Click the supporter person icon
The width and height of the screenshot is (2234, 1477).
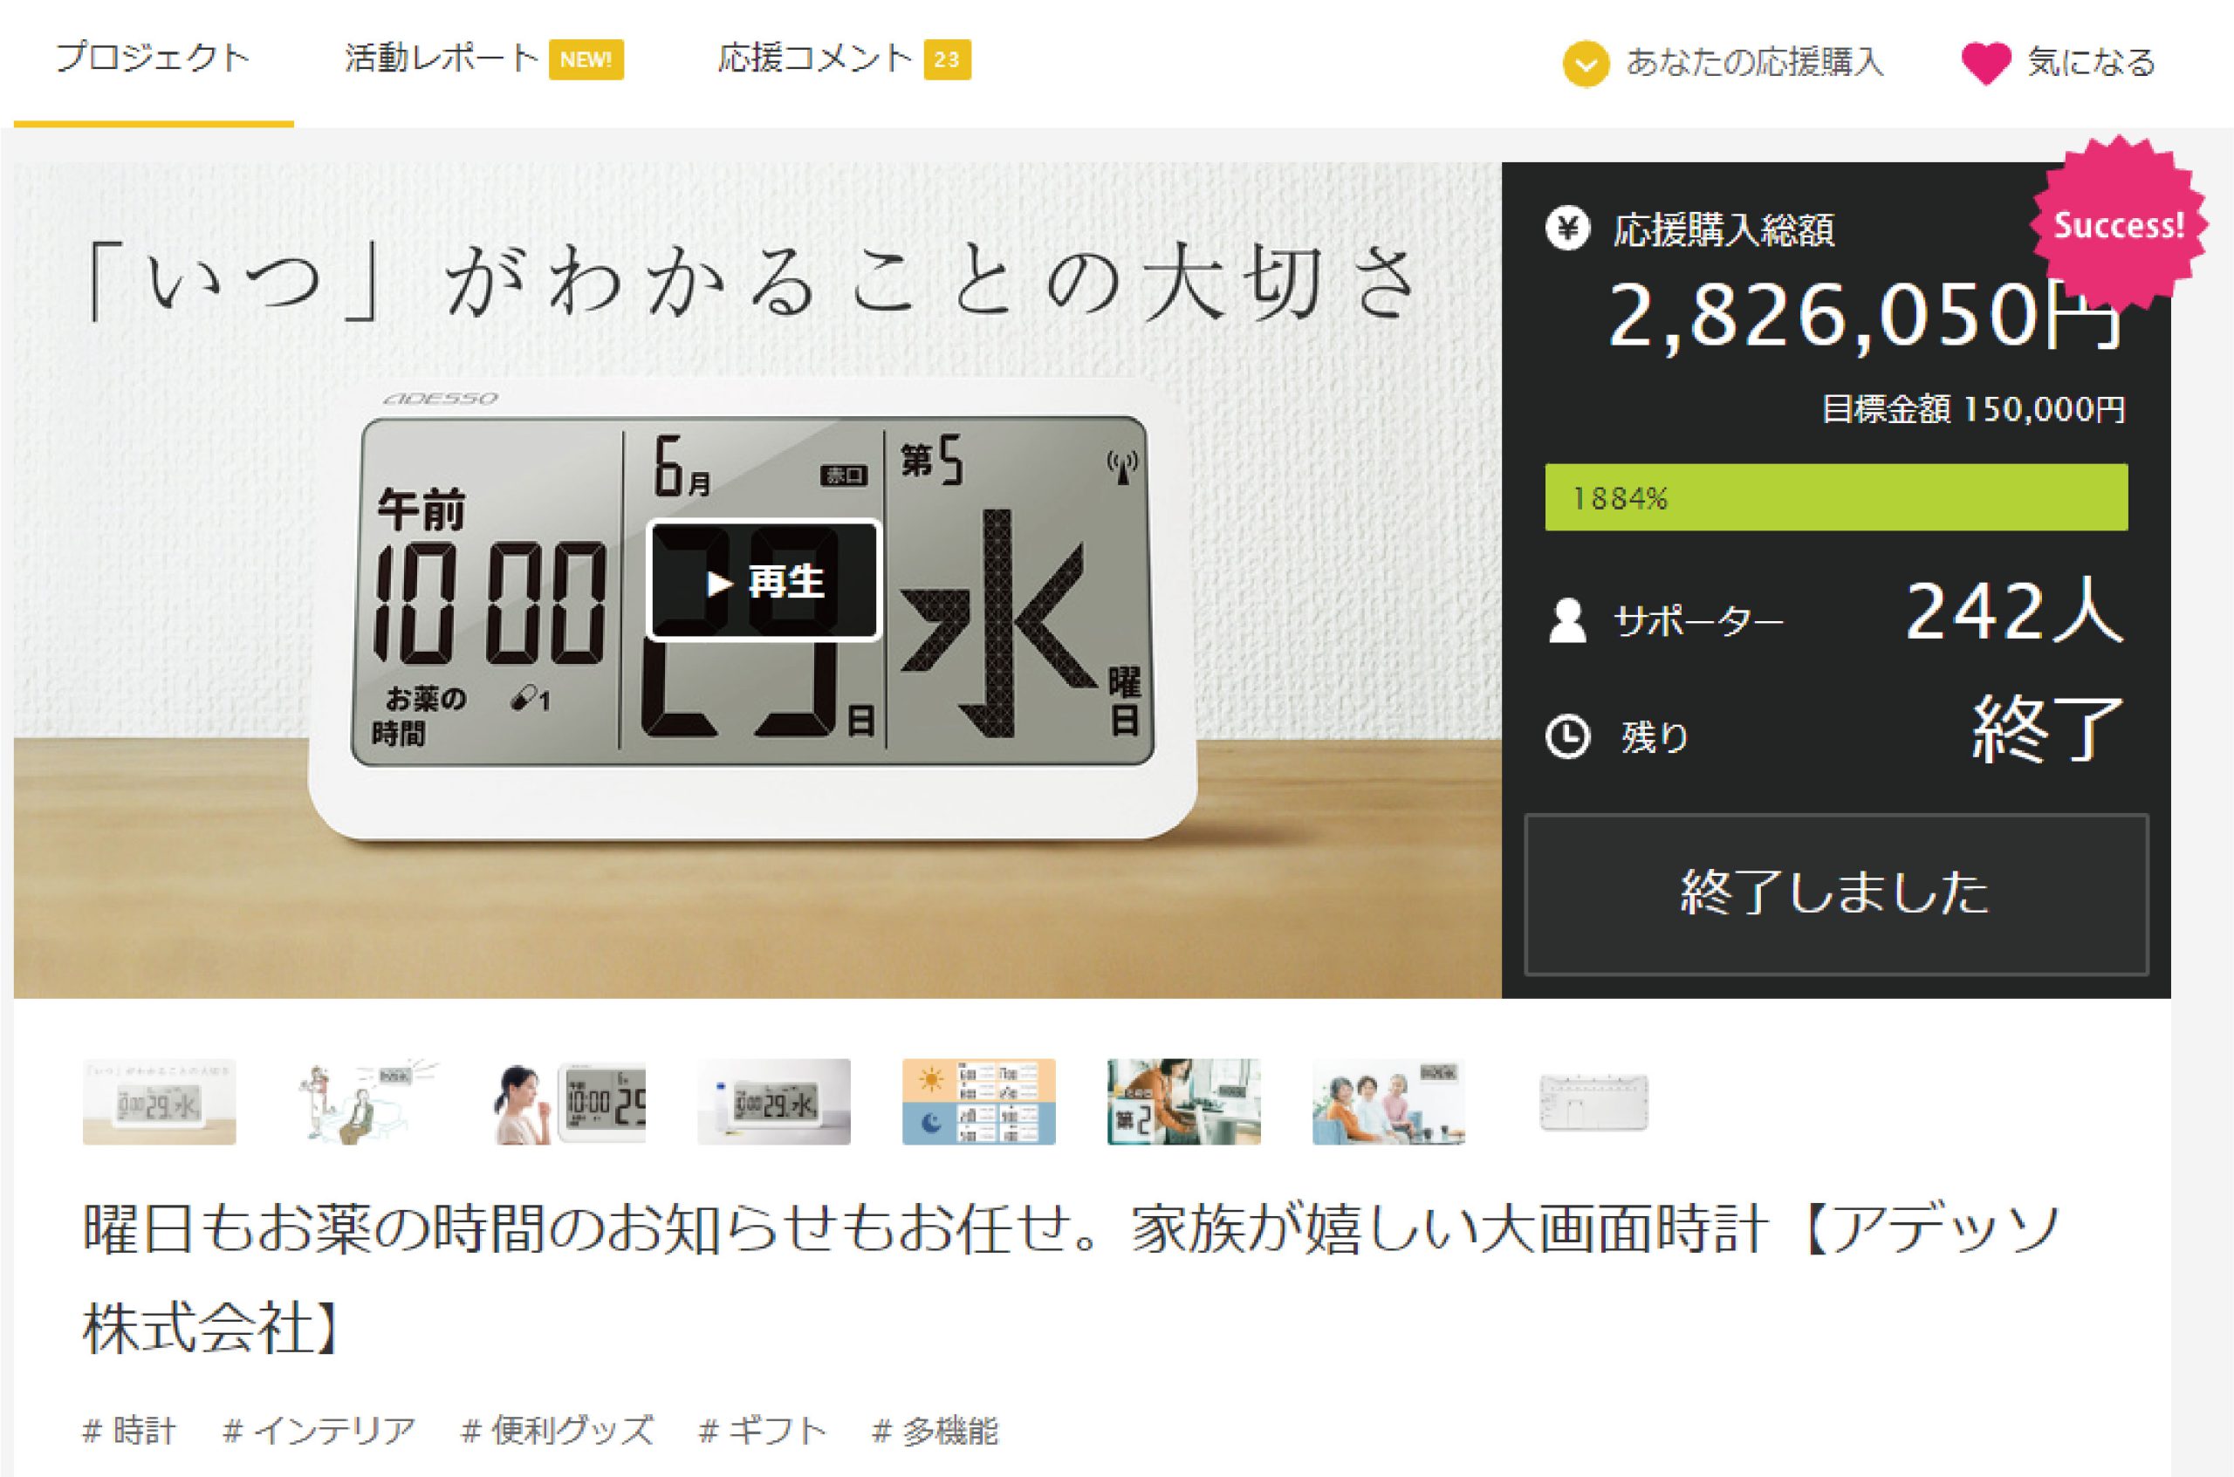tap(1567, 619)
